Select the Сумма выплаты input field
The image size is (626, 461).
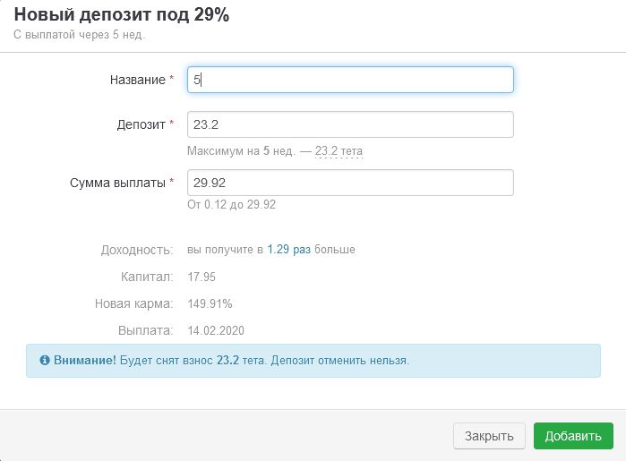(x=350, y=183)
